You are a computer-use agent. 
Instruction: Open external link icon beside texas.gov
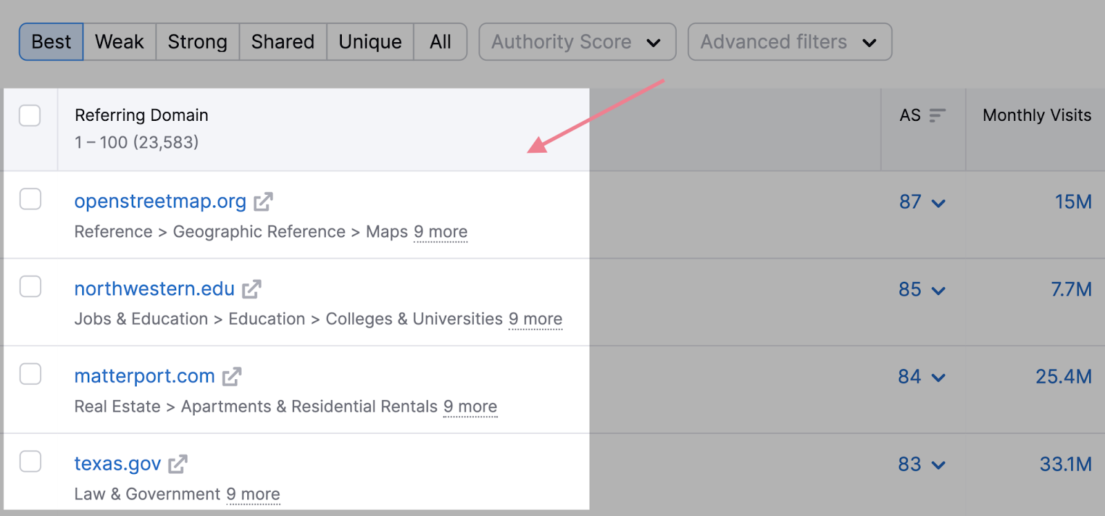point(177,464)
